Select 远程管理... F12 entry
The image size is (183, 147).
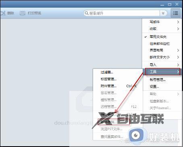point(118,107)
